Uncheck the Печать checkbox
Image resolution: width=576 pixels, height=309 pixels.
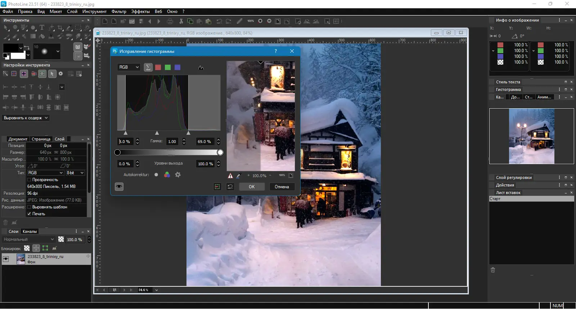[30, 214]
